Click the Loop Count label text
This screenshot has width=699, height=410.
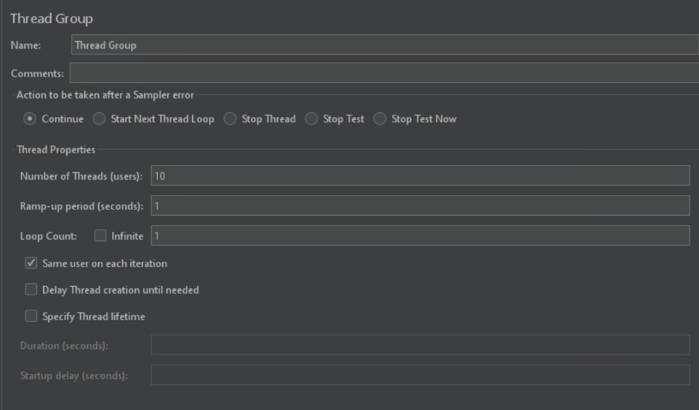(x=48, y=236)
